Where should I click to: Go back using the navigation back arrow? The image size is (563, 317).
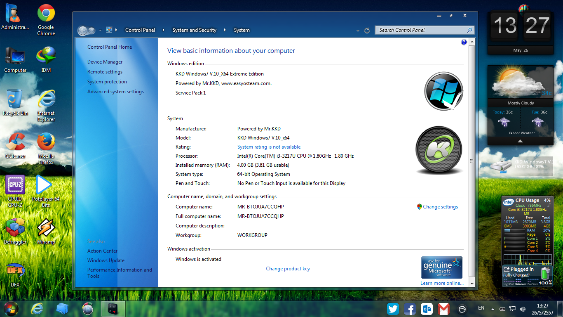point(82,31)
